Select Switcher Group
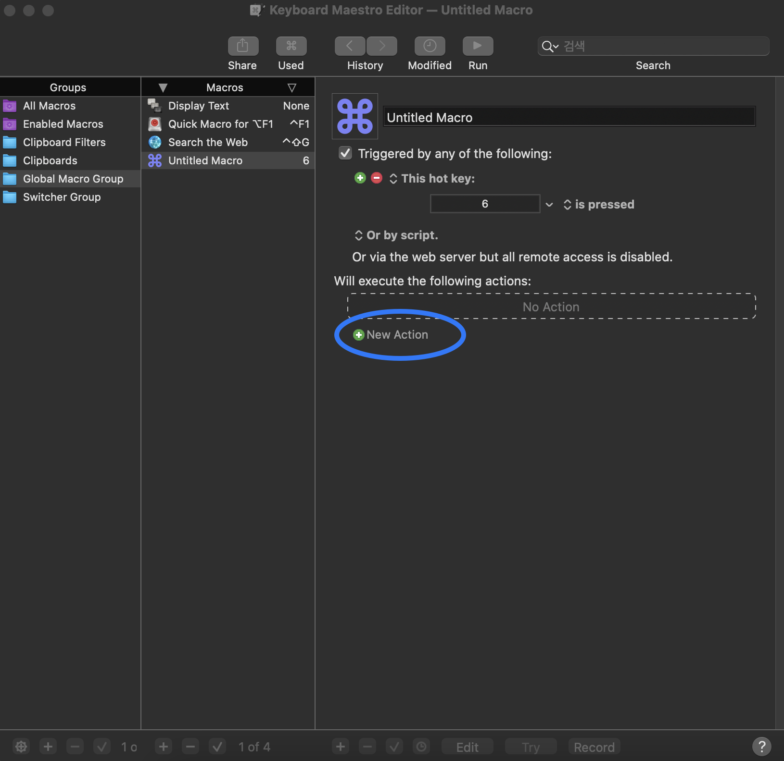This screenshot has height=761, width=784. [70, 197]
